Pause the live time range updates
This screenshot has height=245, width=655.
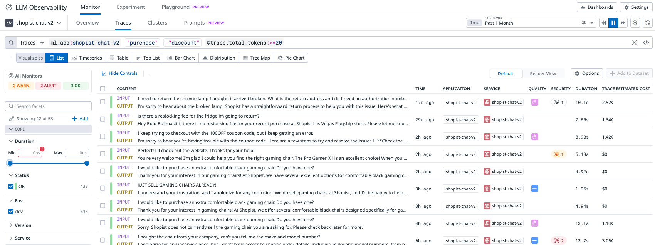pos(613,23)
